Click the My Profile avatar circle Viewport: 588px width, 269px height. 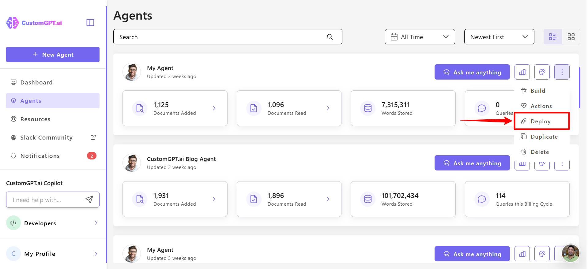pyautogui.click(x=13, y=254)
